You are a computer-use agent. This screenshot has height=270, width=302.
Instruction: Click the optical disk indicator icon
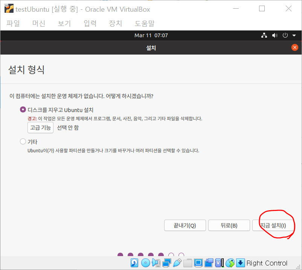click(x=145, y=263)
